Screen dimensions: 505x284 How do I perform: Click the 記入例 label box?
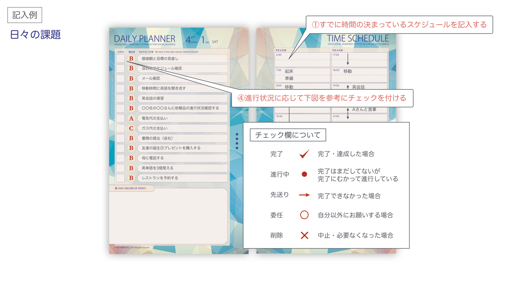coord(25,15)
